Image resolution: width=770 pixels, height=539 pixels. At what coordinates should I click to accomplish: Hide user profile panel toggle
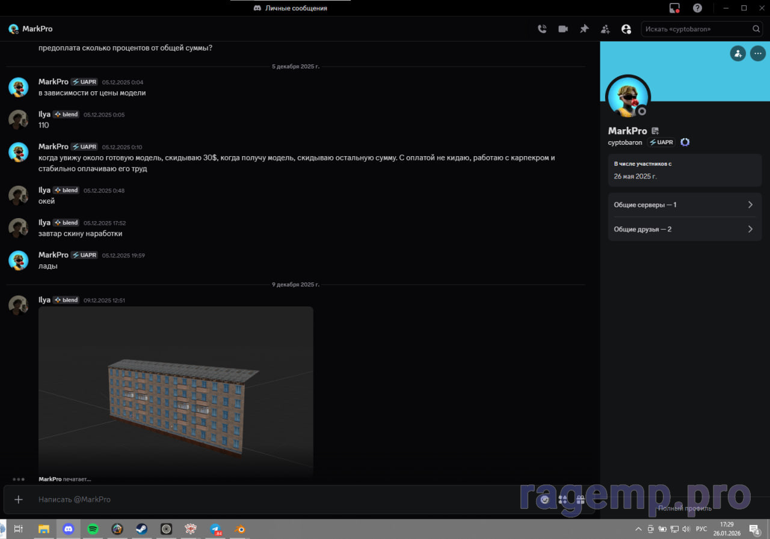click(x=626, y=29)
